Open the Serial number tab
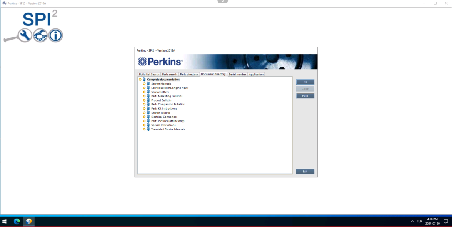The height and width of the screenshot is (227, 452). [x=237, y=74]
